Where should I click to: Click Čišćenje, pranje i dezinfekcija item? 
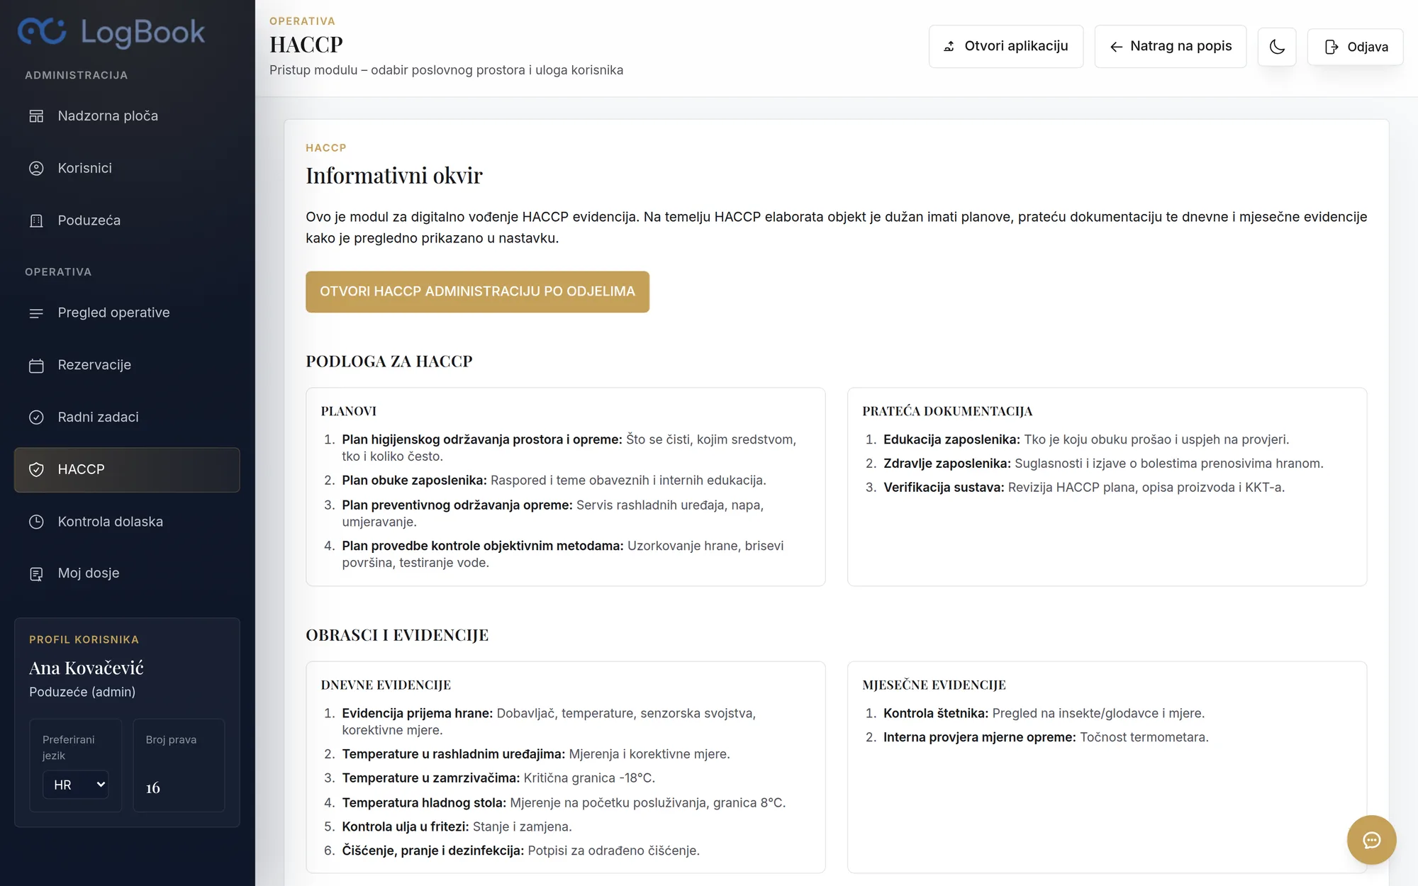520,851
